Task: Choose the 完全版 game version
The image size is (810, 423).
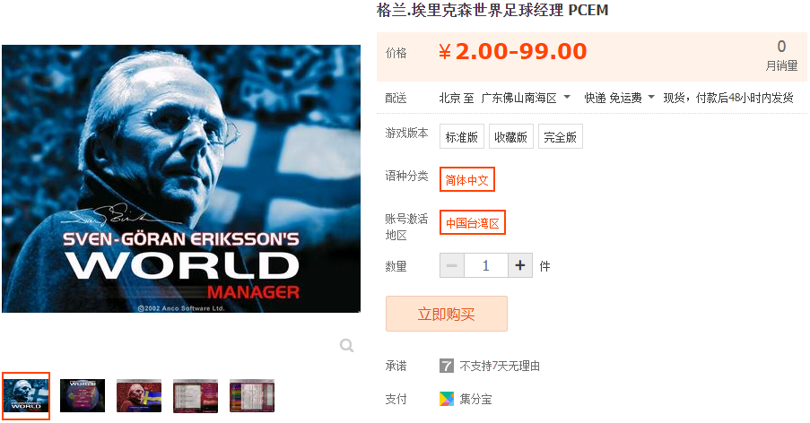Action: 560,137
